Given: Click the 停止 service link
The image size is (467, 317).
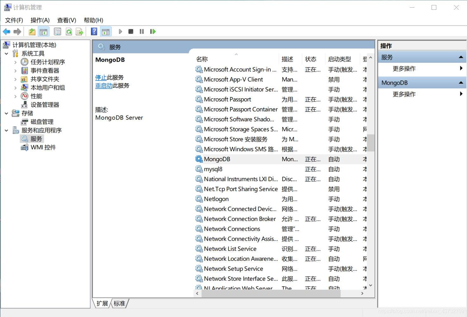Looking at the screenshot, I should (101, 77).
